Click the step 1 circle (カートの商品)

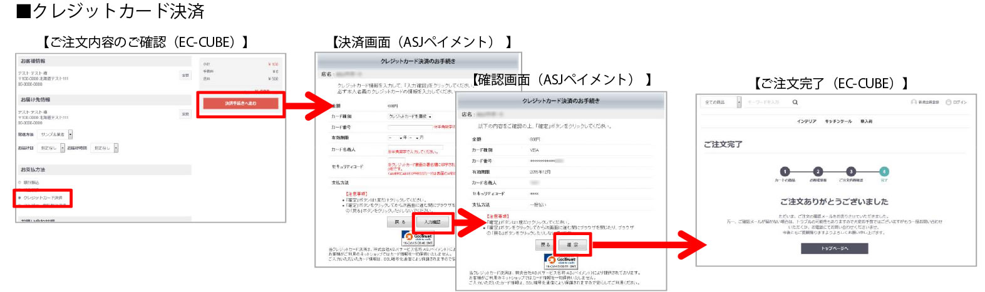pos(785,171)
